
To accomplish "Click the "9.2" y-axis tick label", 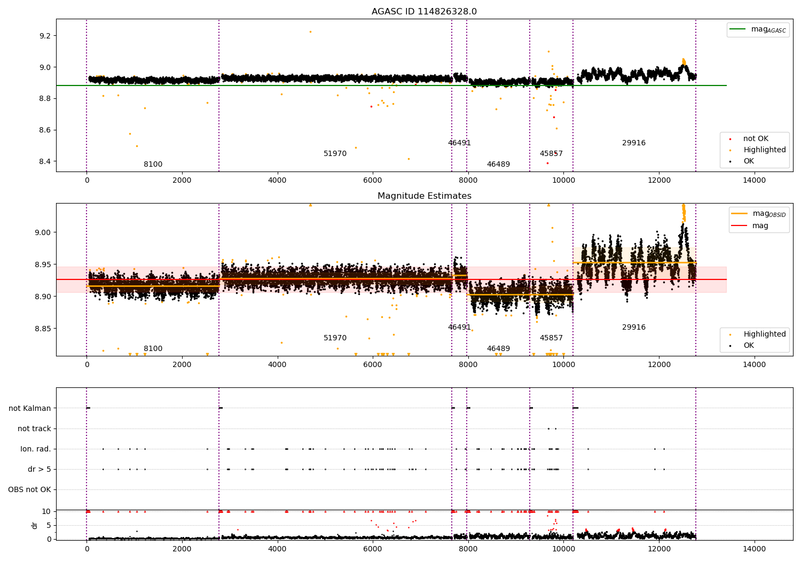I will (x=45, y=36).
